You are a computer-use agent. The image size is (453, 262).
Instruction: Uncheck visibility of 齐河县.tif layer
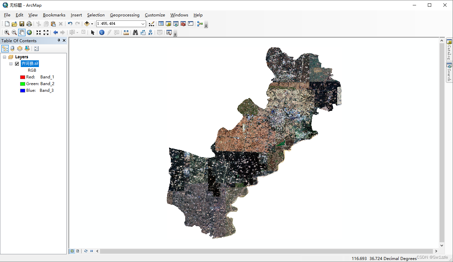pos(17,63)
